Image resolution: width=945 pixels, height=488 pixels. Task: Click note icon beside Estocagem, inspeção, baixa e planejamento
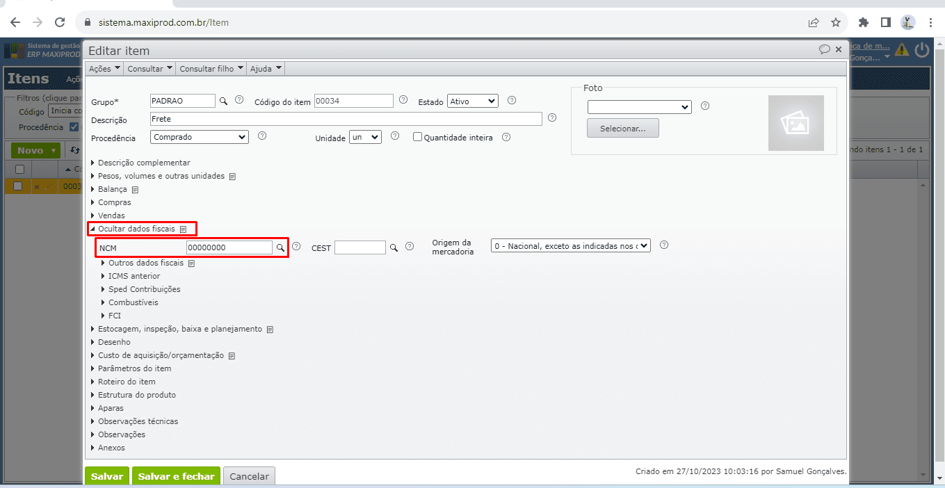pyautogui.click(x=270, y=330)
